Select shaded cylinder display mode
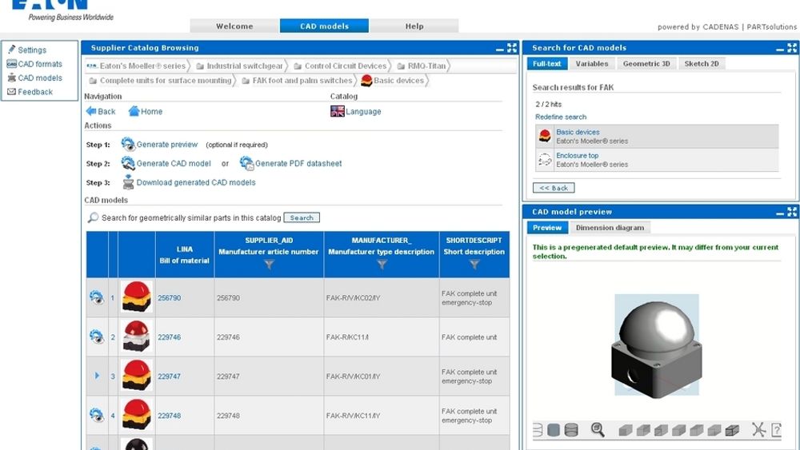 [554, 430]
